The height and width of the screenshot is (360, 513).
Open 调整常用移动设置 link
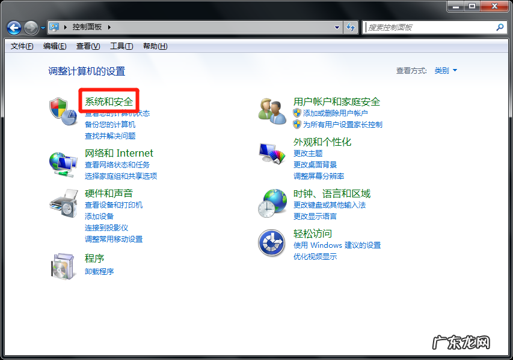tap(114, 239)
